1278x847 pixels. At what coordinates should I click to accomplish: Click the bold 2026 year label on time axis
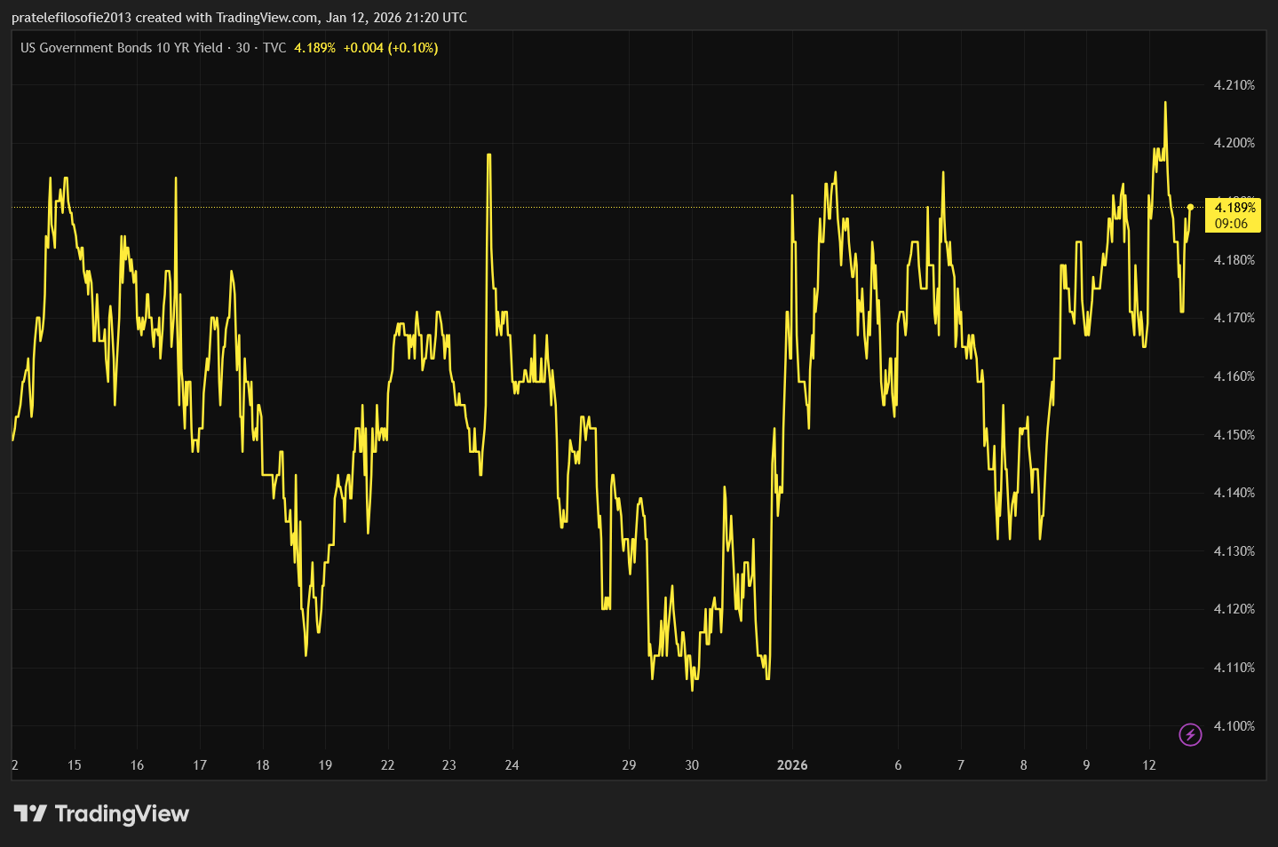(792, 765)
